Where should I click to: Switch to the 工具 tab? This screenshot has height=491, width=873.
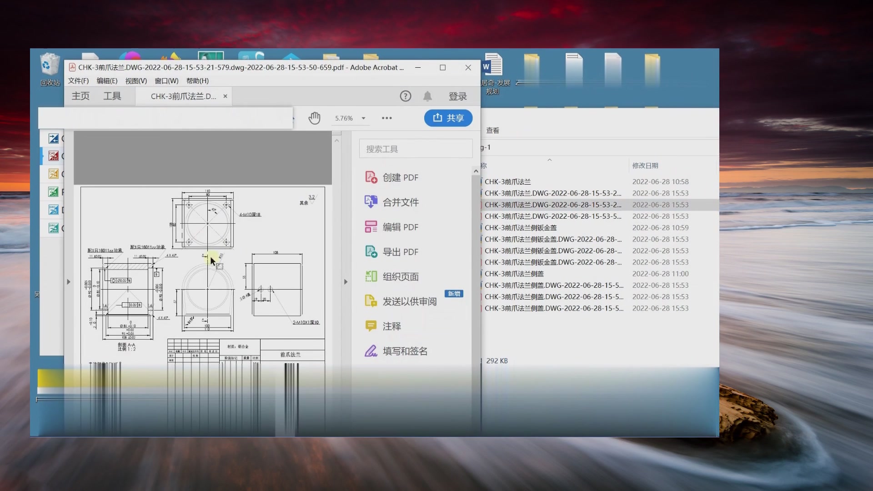click(x=112, y=96)
